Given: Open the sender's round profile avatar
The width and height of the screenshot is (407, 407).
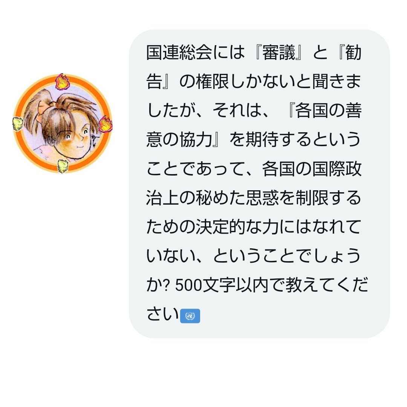Looking at the screenshot, I should [63, 123].
